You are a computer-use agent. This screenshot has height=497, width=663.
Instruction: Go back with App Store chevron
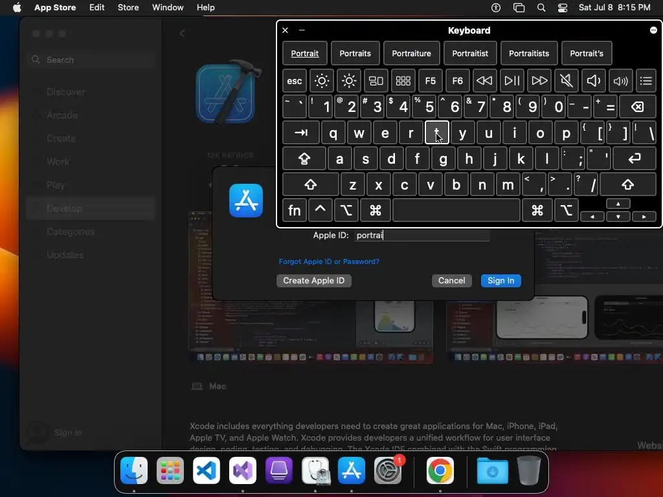pos(182,34)
